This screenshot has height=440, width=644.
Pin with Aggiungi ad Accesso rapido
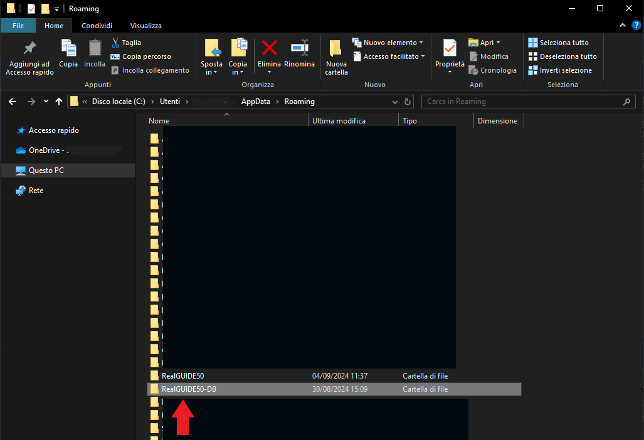(x=29, y=56)
